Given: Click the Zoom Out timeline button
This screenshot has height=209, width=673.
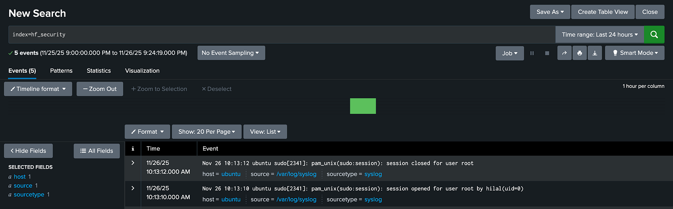Looking at the screenshot, I should point(100,89).
